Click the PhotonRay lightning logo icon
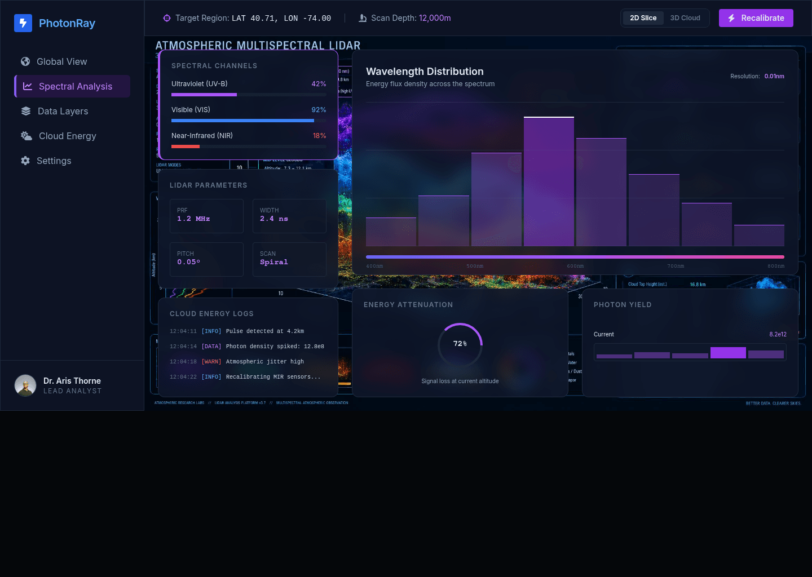This screenshot has height=577, width=812. click(x=23, y=23)
